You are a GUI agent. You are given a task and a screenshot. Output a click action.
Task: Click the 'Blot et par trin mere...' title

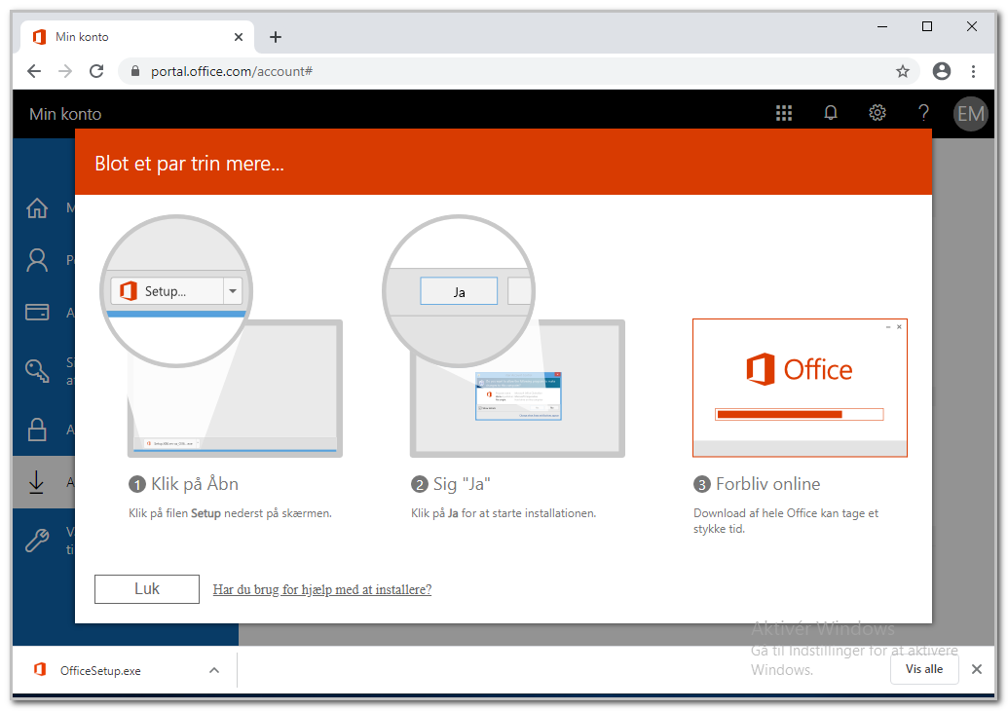point(189,164)
